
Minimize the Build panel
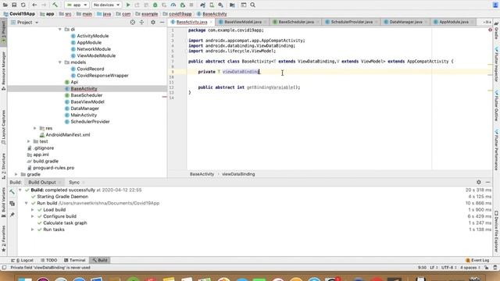point(487,182)
